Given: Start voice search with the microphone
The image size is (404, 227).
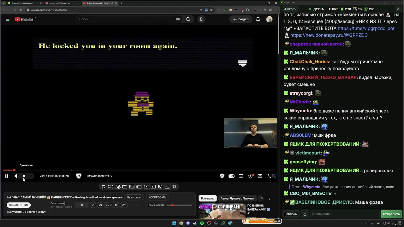Looking at the screenshot, I should pos(201,19).
